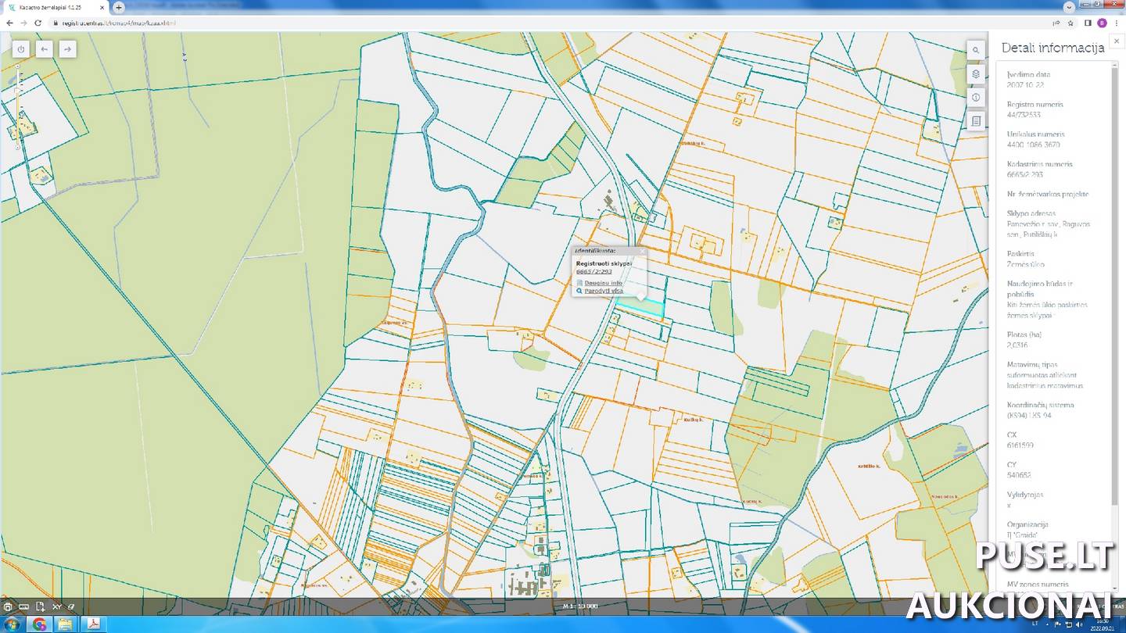Select the eraser clear tool at bottom

pyautogui.click(x=71, y=606)
